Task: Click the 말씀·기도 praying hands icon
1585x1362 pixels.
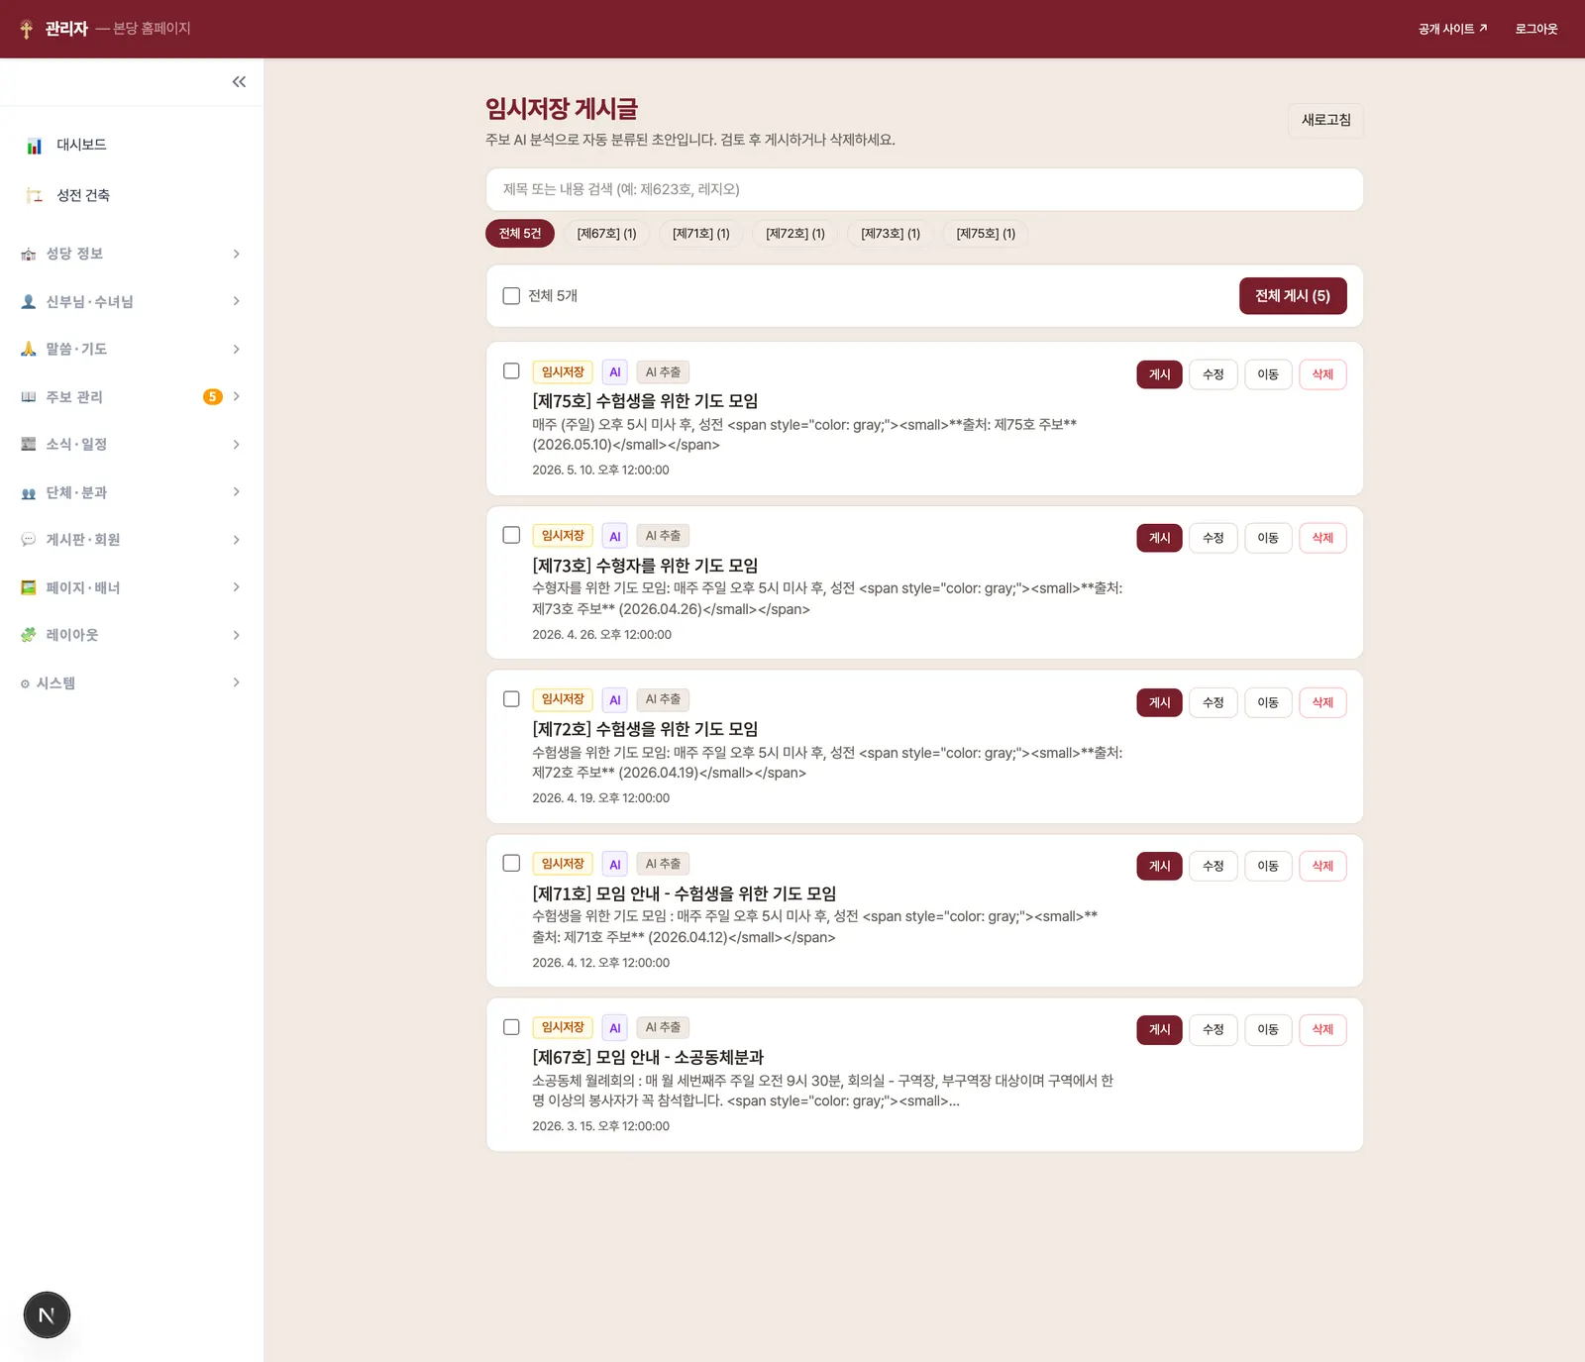Action: (x=29, y=349)
